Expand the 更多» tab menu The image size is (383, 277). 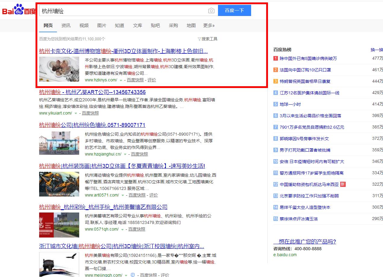point(209,26)
